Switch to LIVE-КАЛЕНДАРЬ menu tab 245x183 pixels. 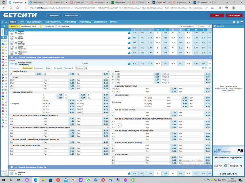point(34,22)
